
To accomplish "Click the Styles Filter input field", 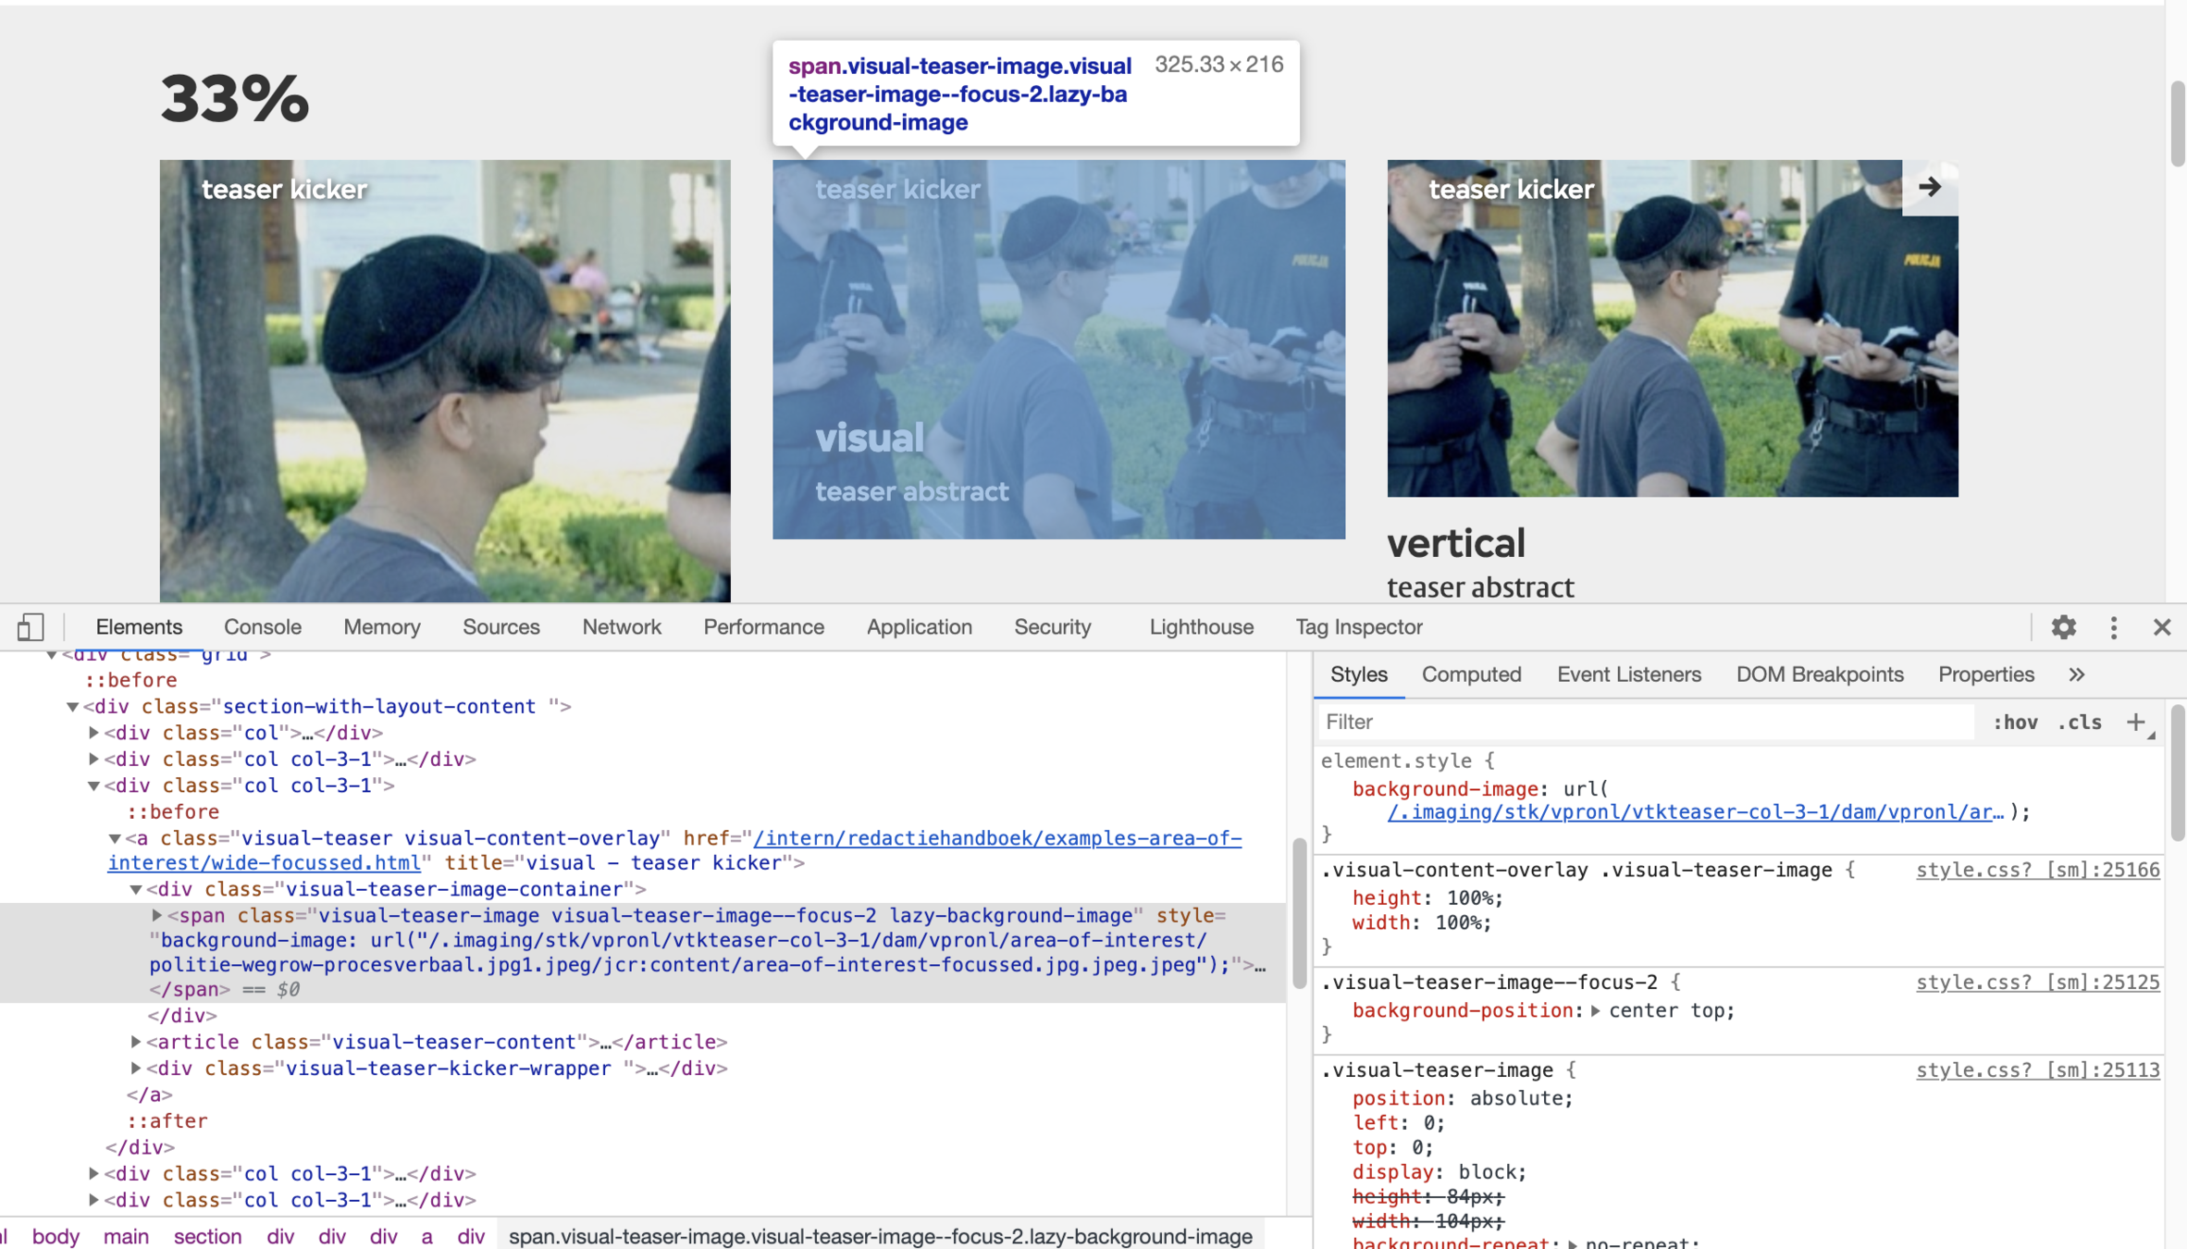I will [x=1647, y=723].
